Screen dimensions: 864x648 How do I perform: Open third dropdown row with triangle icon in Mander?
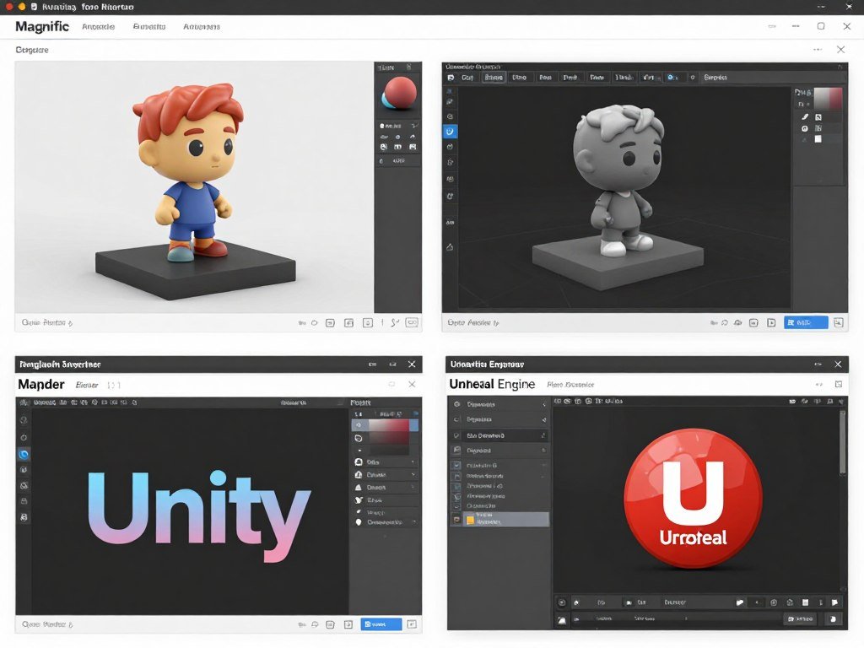385,488
